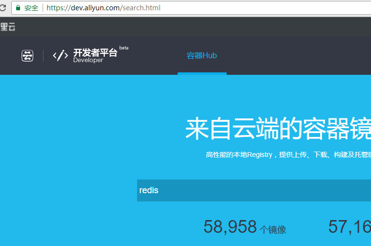This screenshot has width=371, height=246.
Task: Click the beta badge beside platform title
Action: tap(124, 48)
